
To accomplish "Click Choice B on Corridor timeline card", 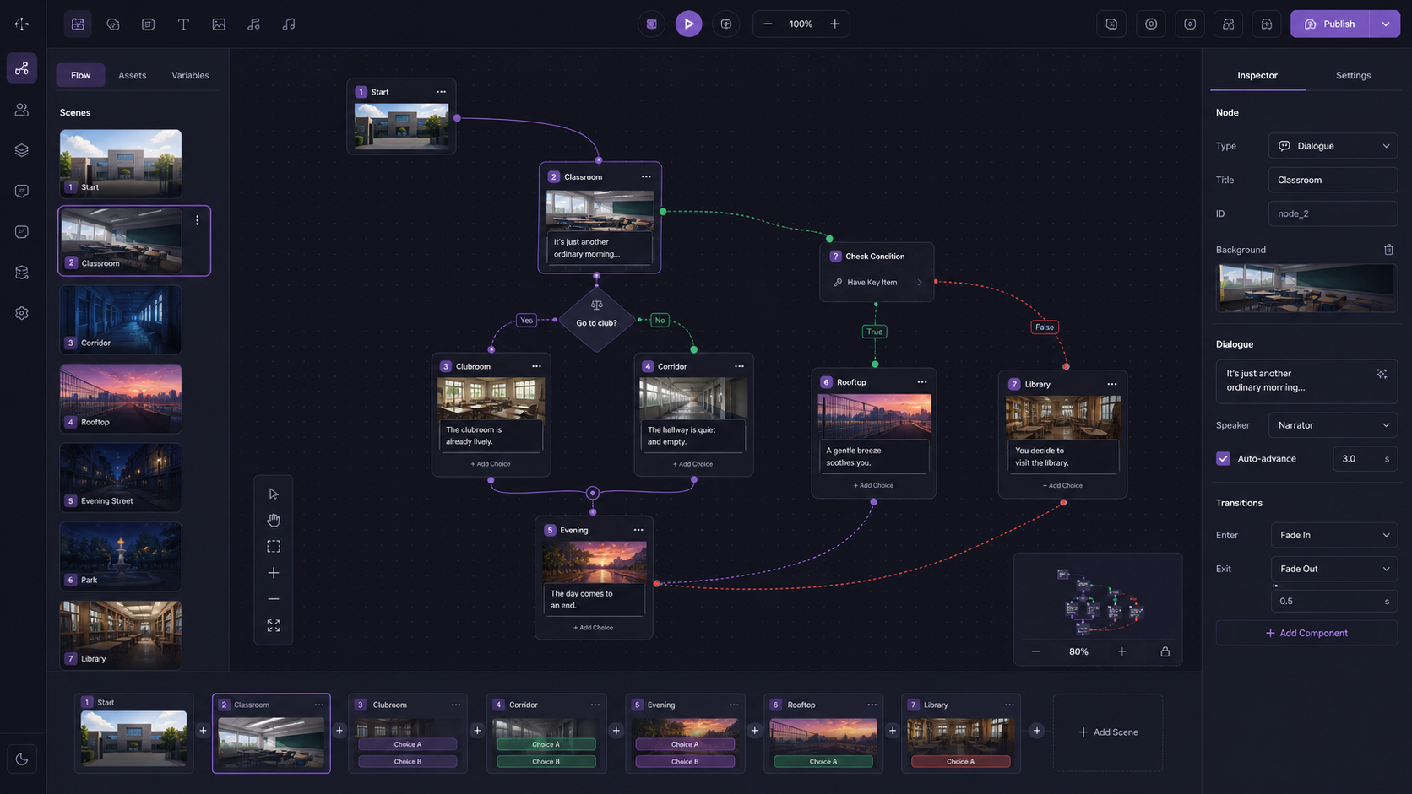I will pyautogui.click(x=546, y=761).
